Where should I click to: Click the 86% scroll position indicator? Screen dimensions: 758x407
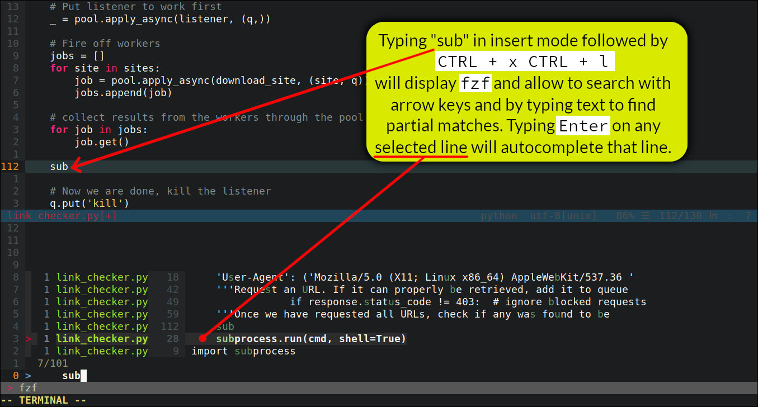click(624, 215)
